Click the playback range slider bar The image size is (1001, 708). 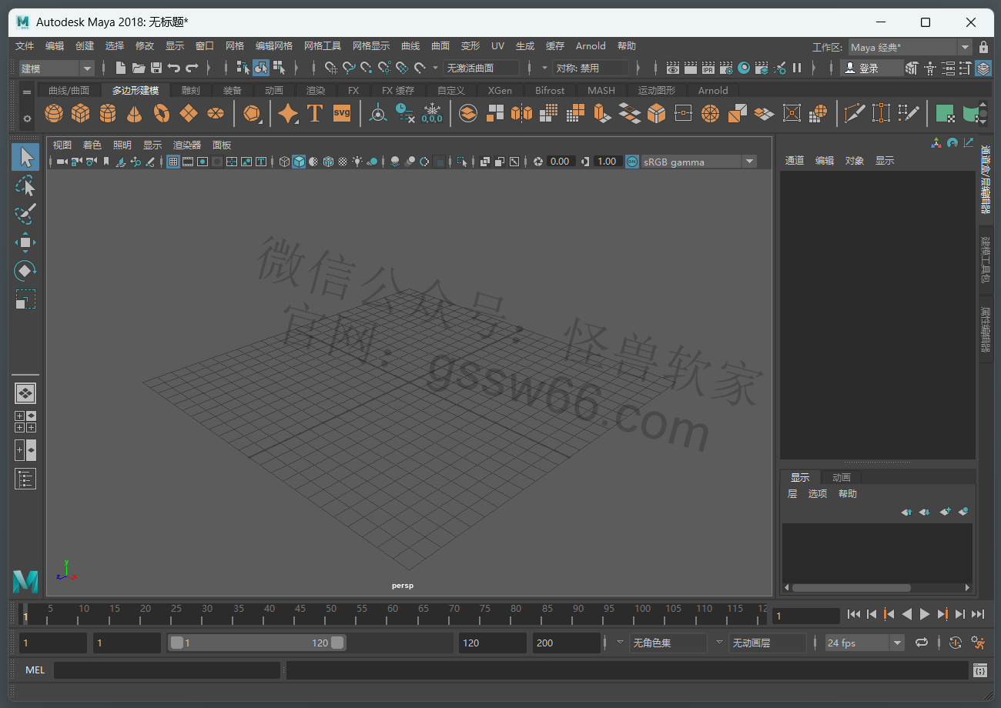pos(256,643)
